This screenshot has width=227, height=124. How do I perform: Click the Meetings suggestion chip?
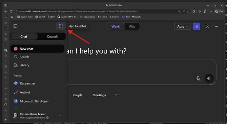(99, 95)
